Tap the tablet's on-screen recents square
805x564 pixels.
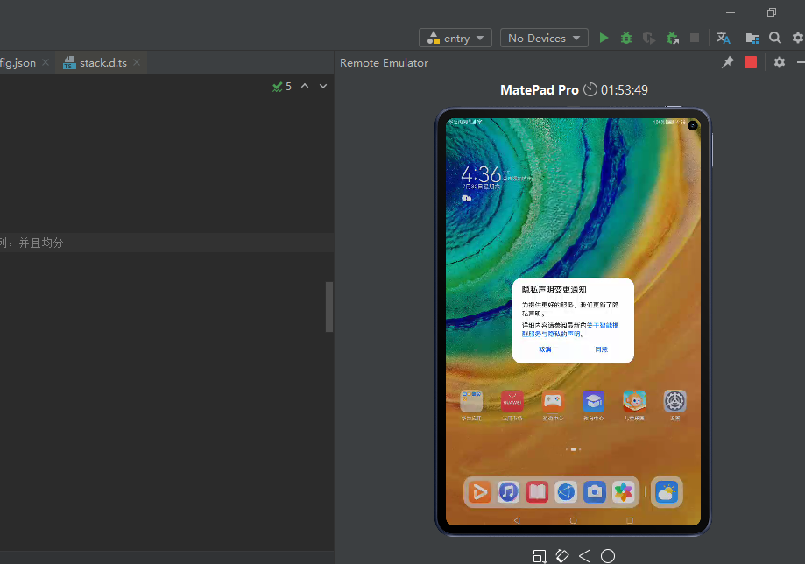point(630,520)
